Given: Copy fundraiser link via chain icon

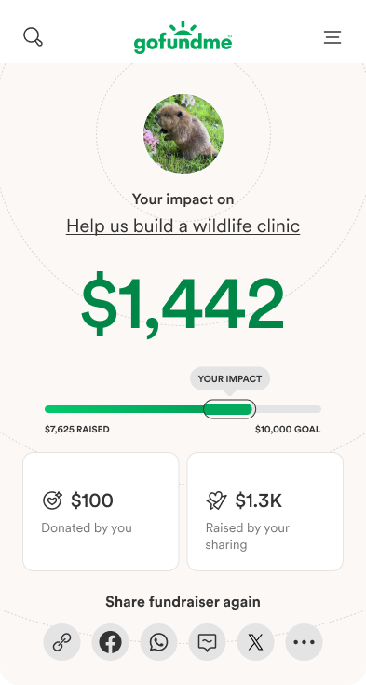Looking at the screenshot, I should pyautogui.click(x=61, y=642).
